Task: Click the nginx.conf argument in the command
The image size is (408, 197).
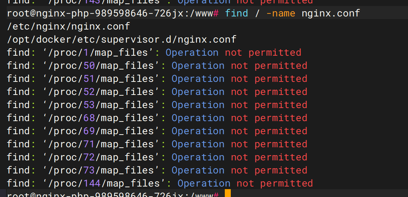Action: (x=331, y=13)
